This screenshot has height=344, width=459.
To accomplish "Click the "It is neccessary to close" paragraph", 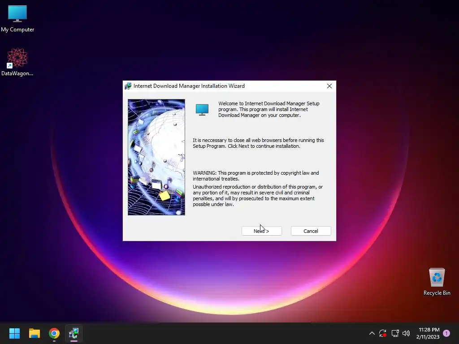I will [x=258, y=143].
